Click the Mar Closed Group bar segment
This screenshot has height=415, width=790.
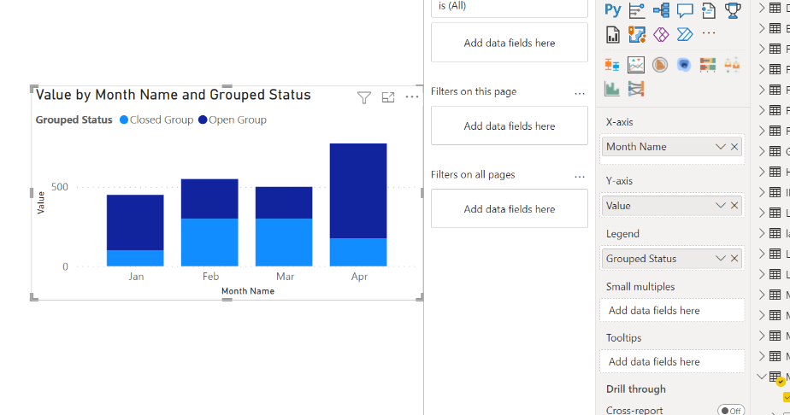(284, 242)
